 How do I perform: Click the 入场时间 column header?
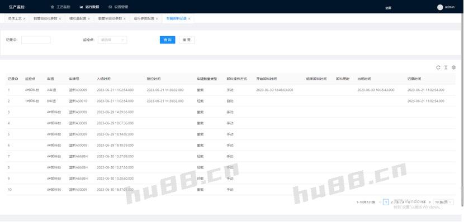[103, 79]
